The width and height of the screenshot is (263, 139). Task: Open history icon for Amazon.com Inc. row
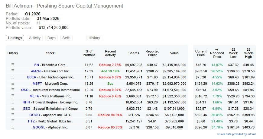click(13, 71)
